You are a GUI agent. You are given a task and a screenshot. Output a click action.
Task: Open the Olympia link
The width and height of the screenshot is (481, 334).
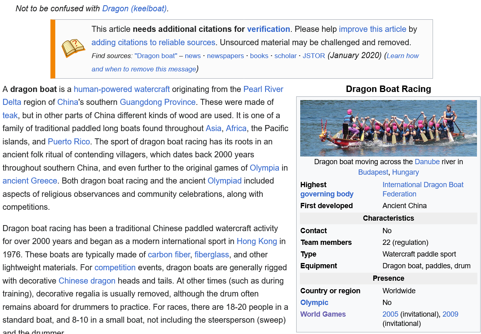pyautogui.click(x=264, y=168)
